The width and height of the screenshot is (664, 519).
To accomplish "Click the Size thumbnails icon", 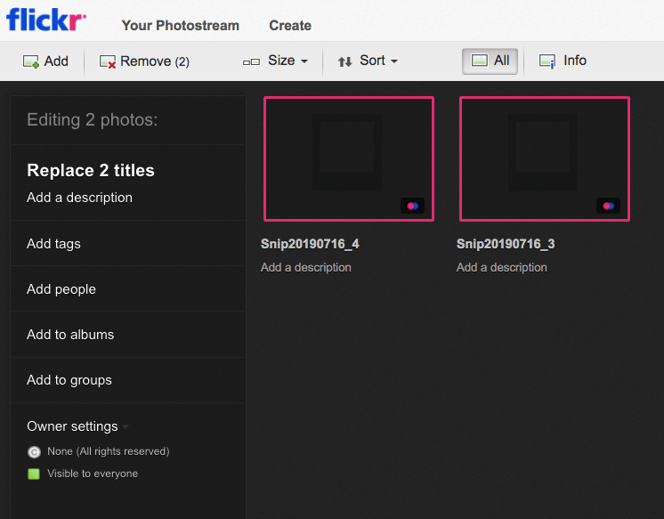I will (251, 61).
